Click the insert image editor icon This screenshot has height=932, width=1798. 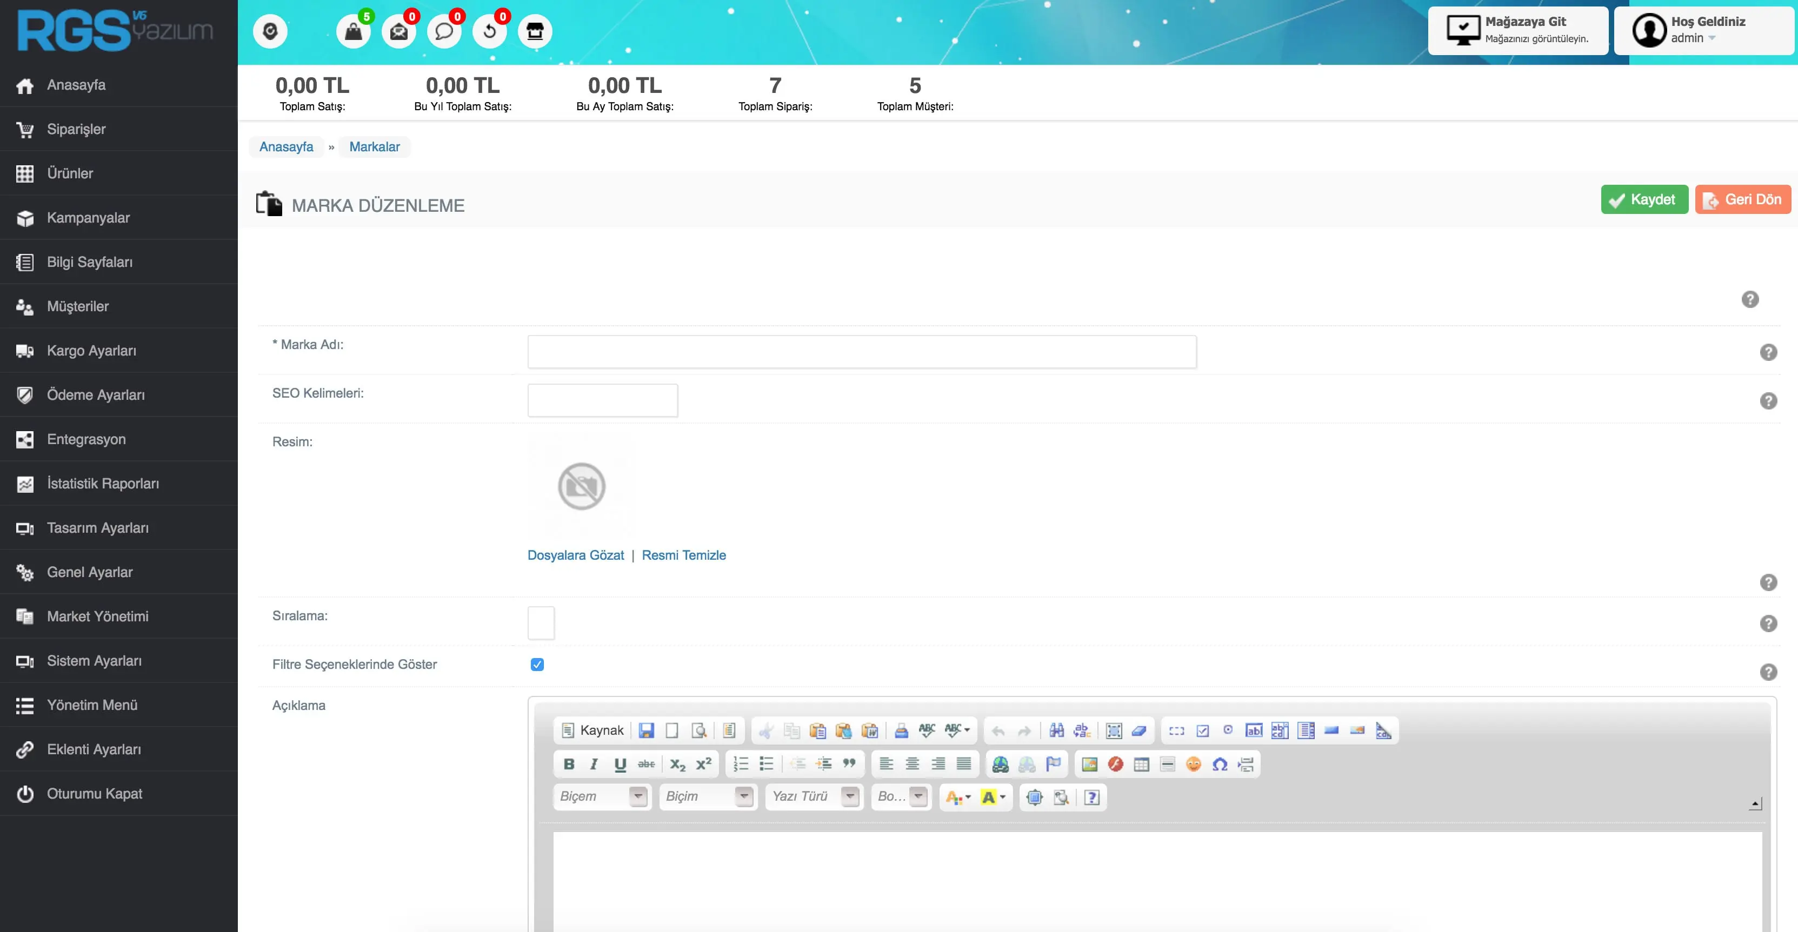coord(1089,765)
